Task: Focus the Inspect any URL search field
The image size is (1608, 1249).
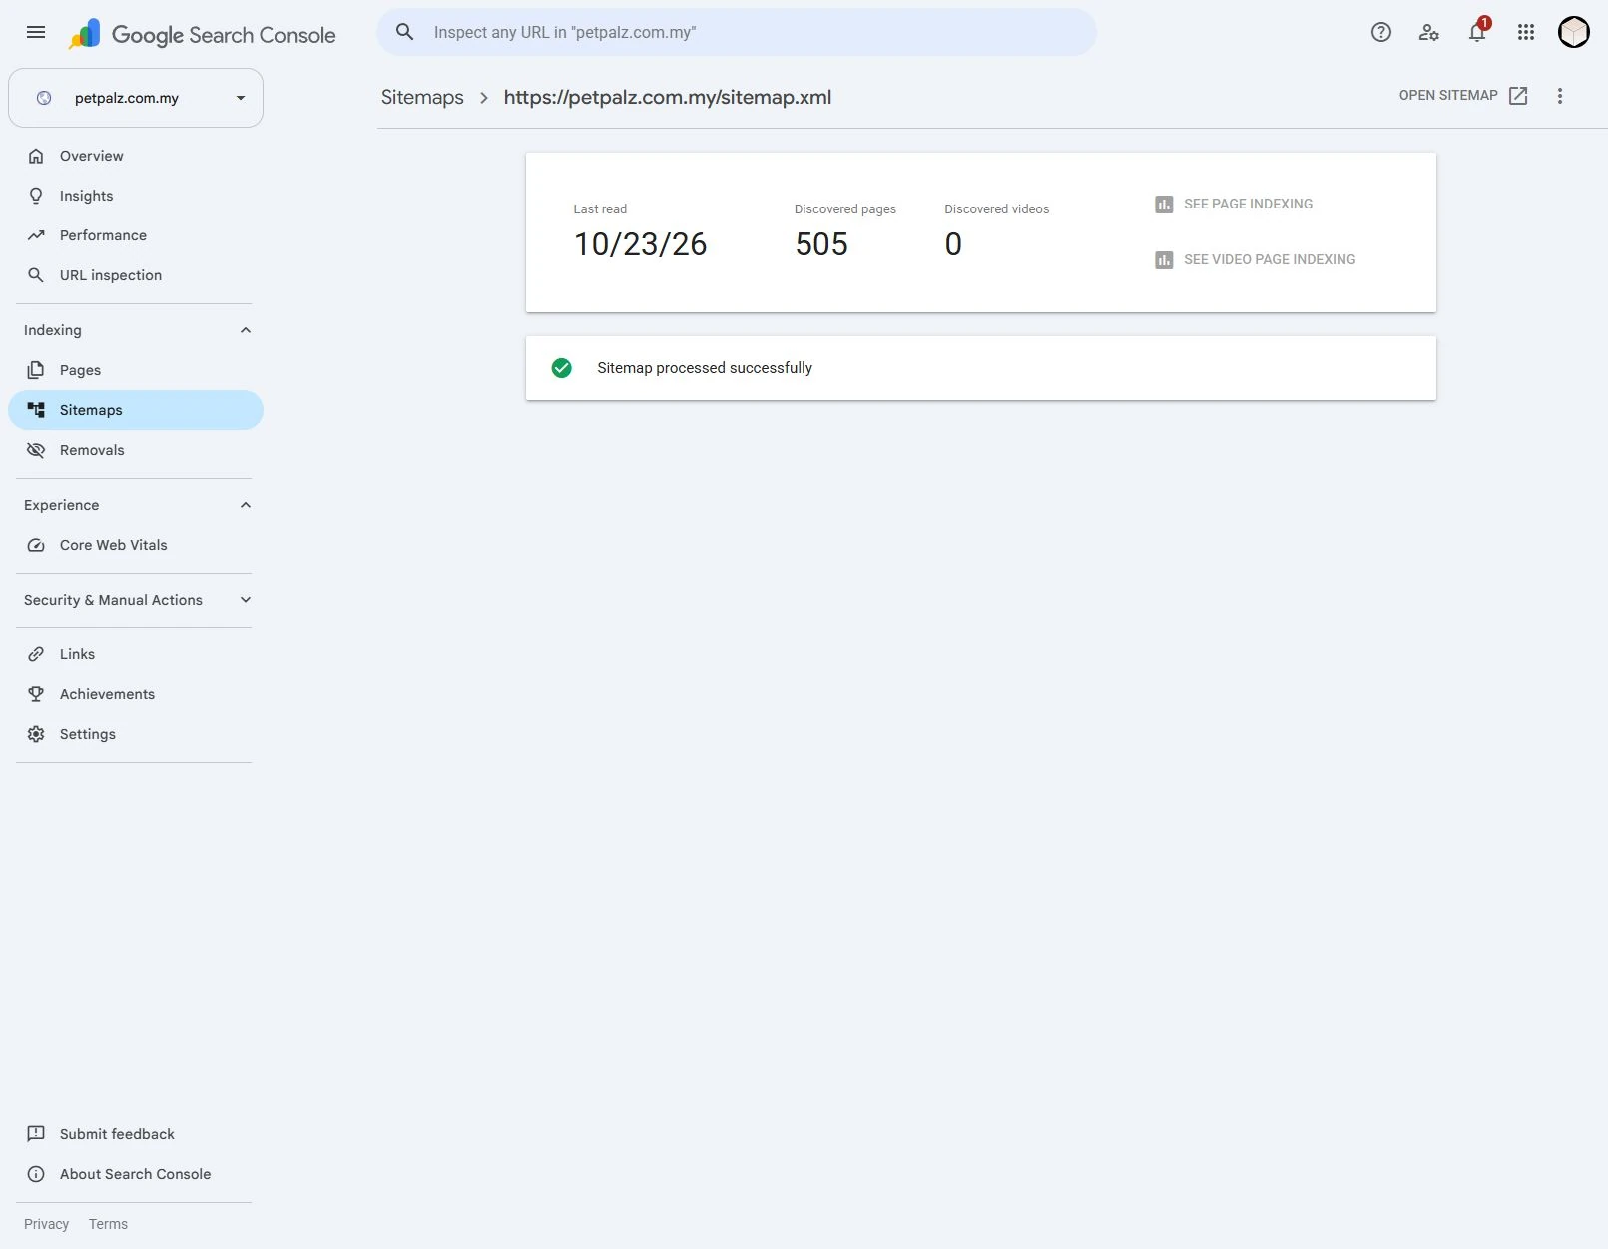Action: click(737, 32)
